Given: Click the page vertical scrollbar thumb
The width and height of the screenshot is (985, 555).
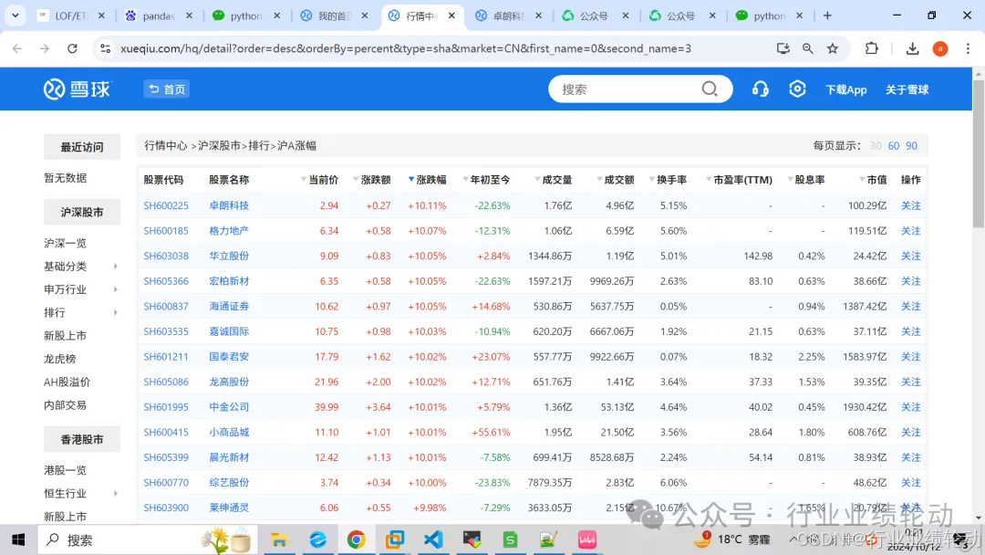Looking at the screenshot, I should [978, 153].
